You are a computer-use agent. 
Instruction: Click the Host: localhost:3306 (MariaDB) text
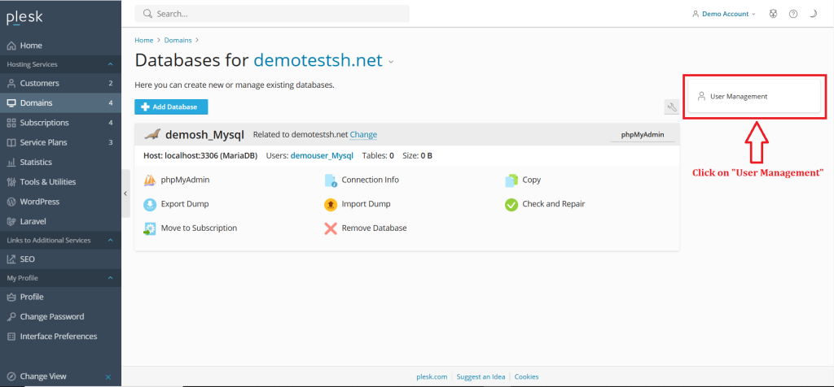[200, 156]
